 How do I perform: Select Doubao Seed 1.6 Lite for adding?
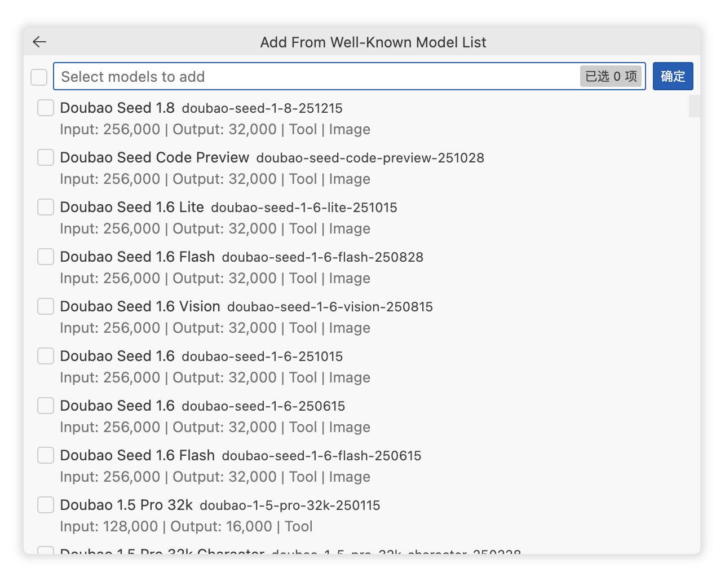[45, 207]
